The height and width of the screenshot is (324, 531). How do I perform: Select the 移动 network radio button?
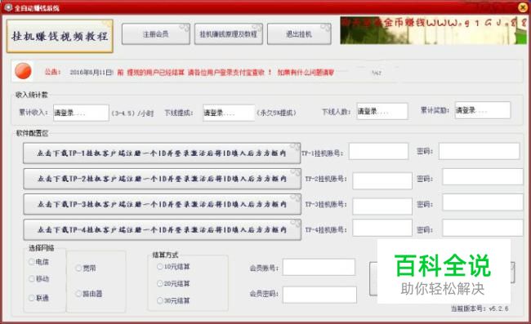point(32,278)
